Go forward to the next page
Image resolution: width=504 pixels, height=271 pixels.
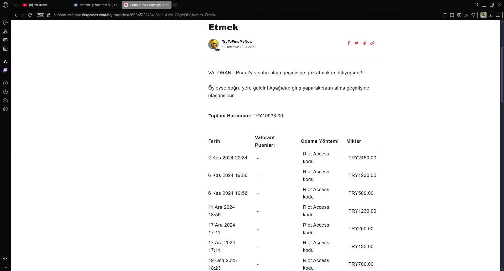click(x=23, y=15)
